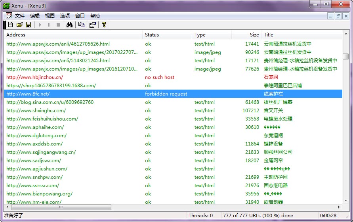Close the inner Xenu3 document window

[346, 16]
